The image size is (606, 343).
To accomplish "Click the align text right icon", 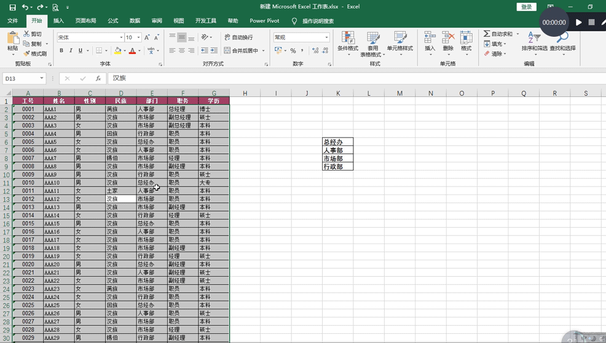I will point(191,50).
